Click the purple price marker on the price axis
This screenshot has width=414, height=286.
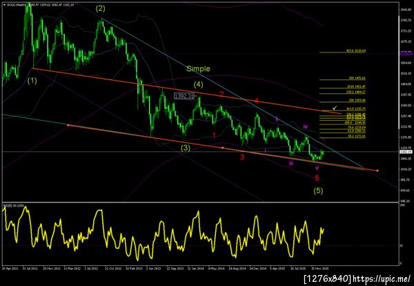(406, 53)
